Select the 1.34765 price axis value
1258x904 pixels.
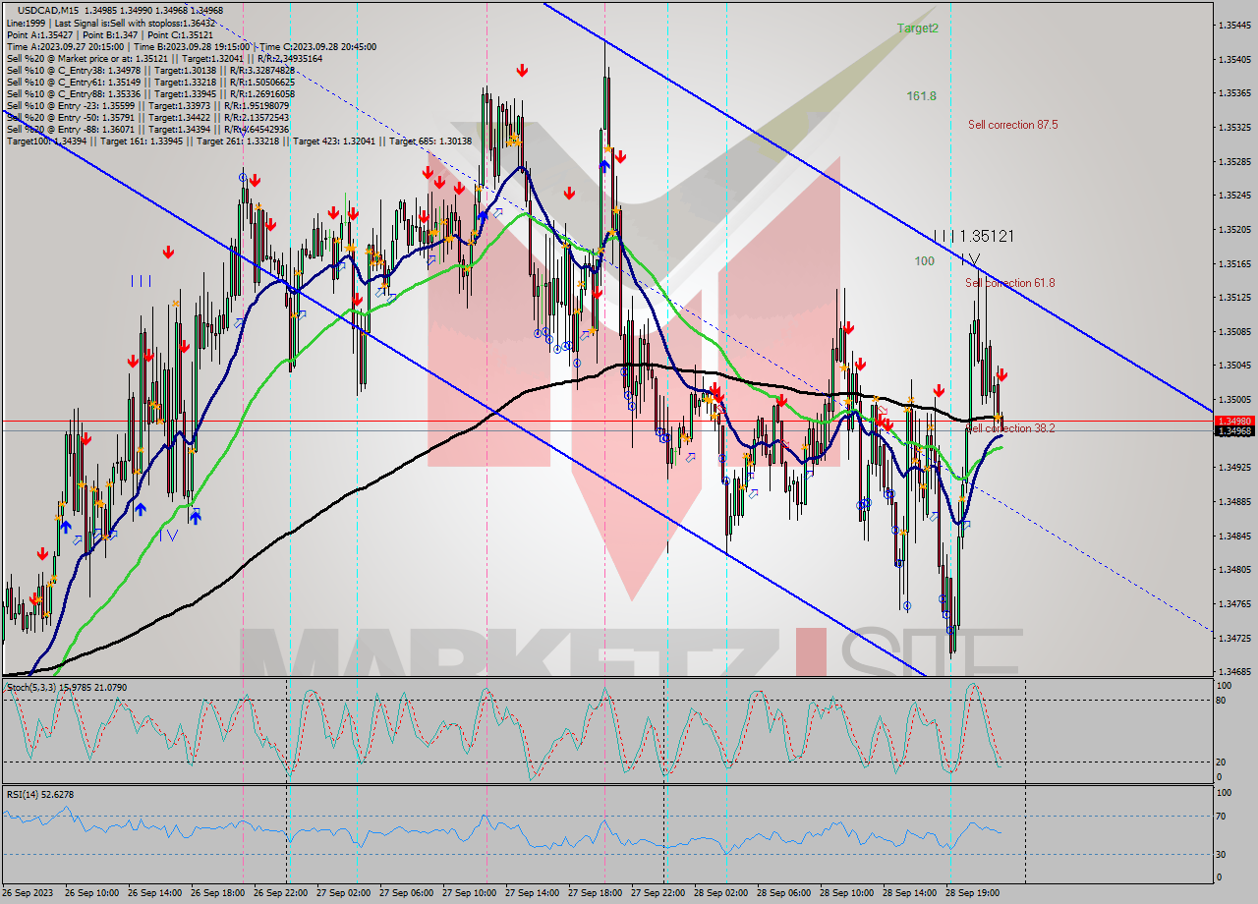(x=1234, y=604)
